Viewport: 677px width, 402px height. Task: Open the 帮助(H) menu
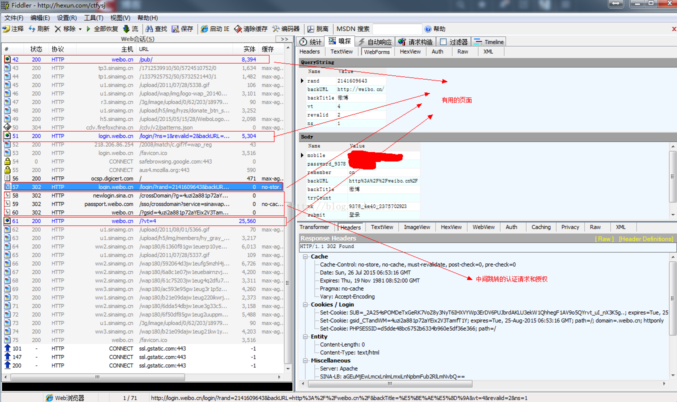click(x=147, y=17)
